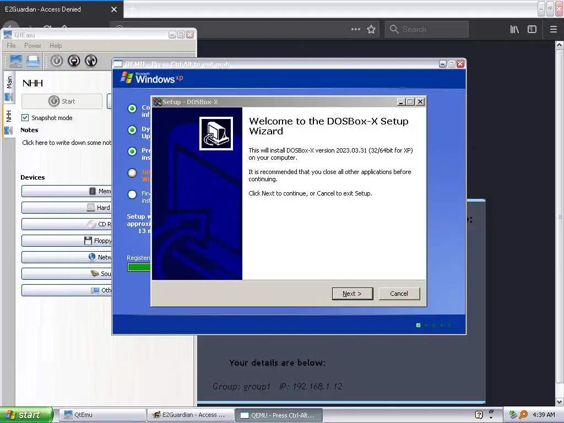Viewport: 564px width, 423px height.
Task: Click the browser scrollbar down arrow
Action: 560,402
